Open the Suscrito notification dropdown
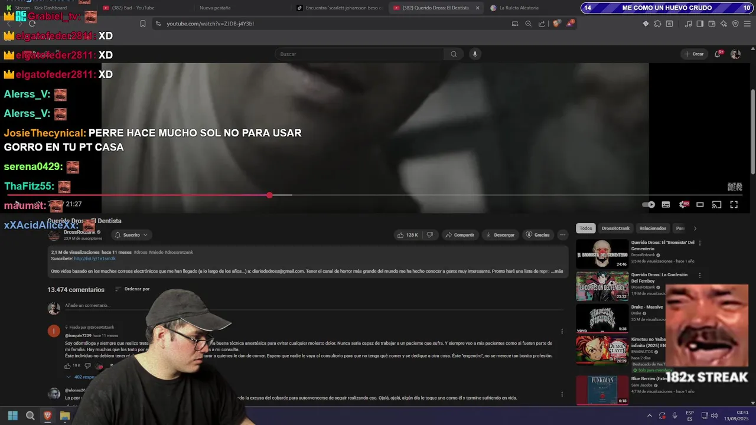The height and width of the screenshot is (425, 756). 131,235
